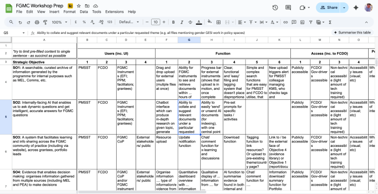Open more number formats 123
The width and height of the screenshot is (378, 194).
(x=110, y=22)
